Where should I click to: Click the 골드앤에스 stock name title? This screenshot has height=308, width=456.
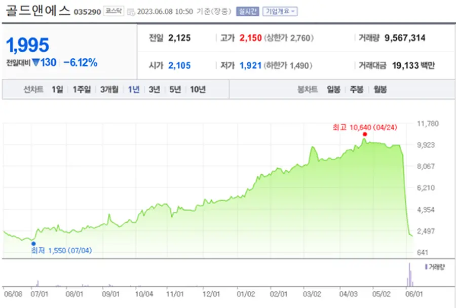pos(37,11)
